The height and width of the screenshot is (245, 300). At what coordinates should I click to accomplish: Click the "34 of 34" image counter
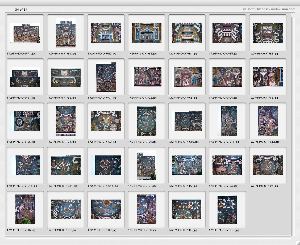point(21,10)
